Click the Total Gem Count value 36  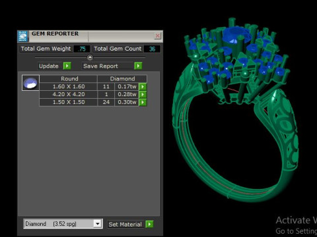tap(152, 49)
